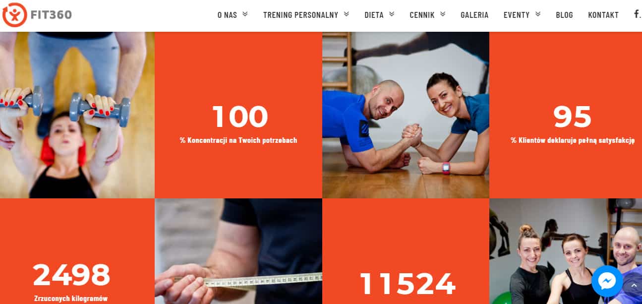
Task: Open the Galeria menu item
Action: pos(474,15)
